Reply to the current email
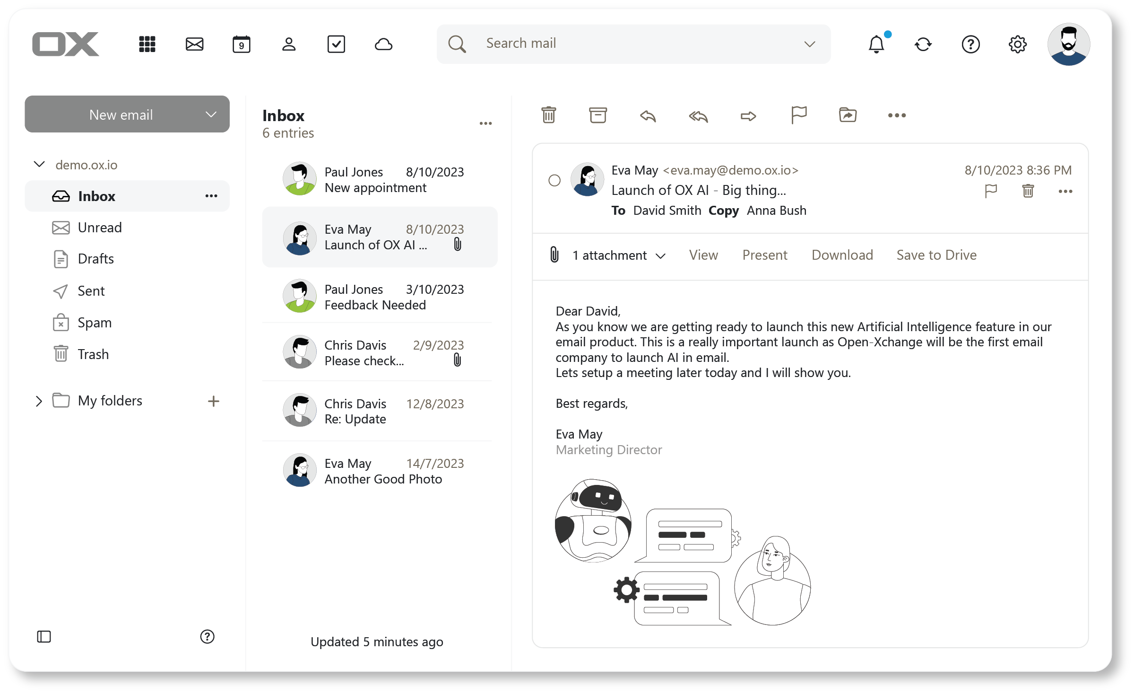Viewport: 1134px width, 694px height. point(648,116)
